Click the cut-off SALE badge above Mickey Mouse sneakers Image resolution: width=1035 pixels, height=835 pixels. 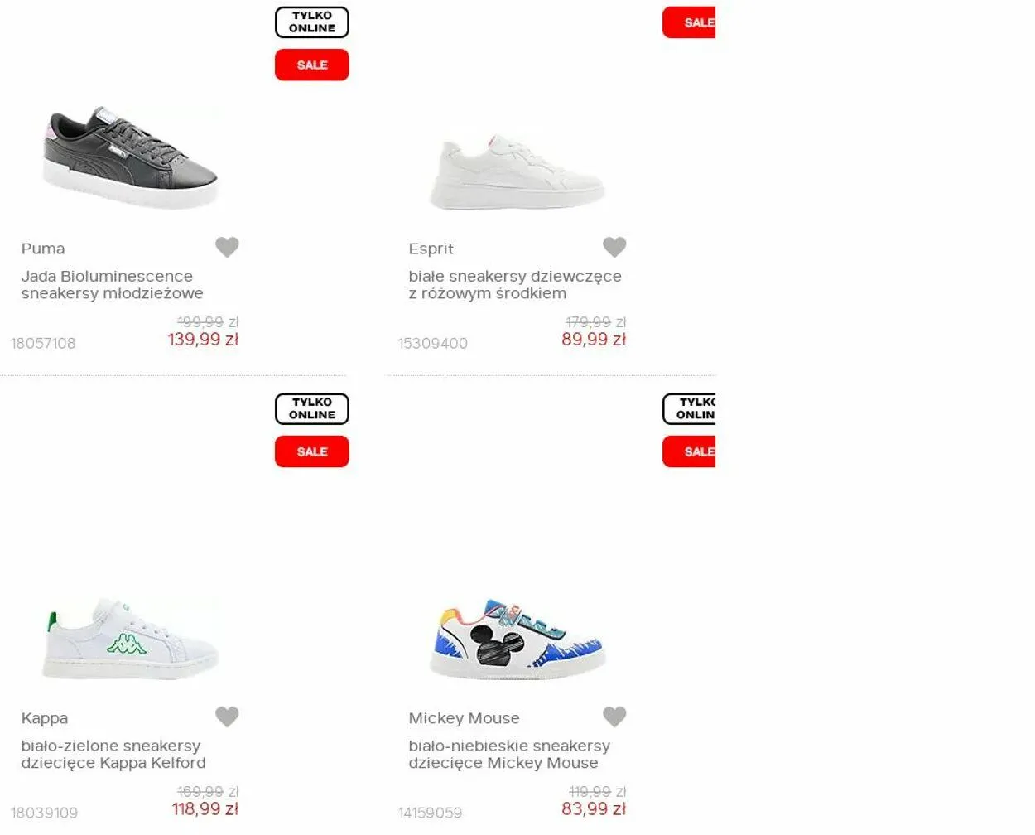coord(689,451)
